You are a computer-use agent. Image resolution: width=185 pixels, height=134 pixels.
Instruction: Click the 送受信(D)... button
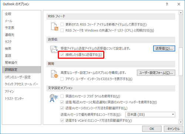(164, 48)
